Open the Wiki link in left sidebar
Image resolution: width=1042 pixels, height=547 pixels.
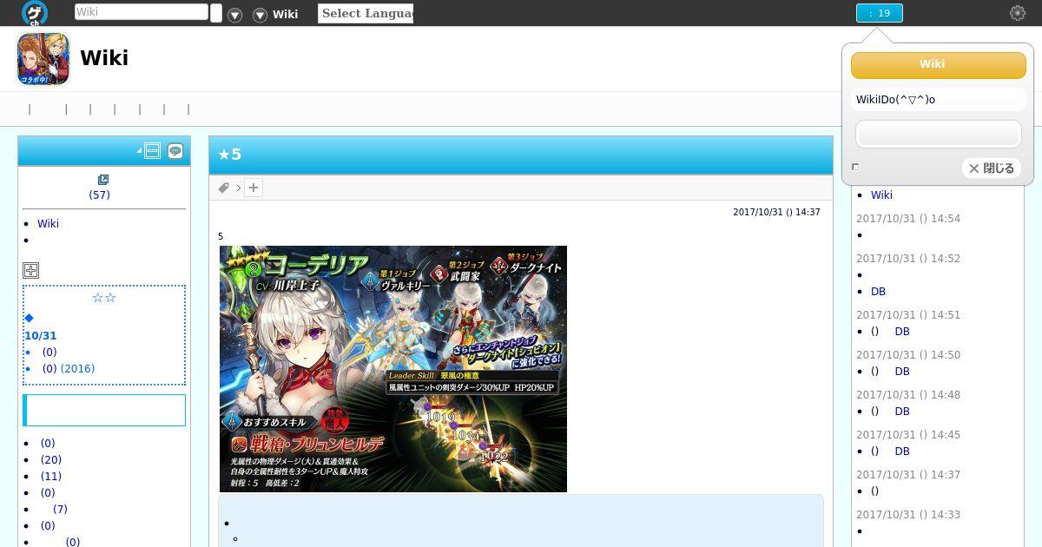tap(48, 223)
